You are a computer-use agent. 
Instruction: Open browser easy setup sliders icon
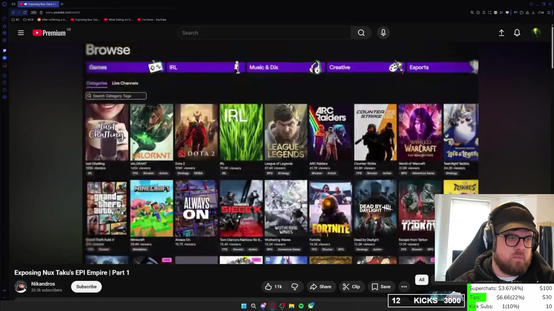[x=548, y=13]
